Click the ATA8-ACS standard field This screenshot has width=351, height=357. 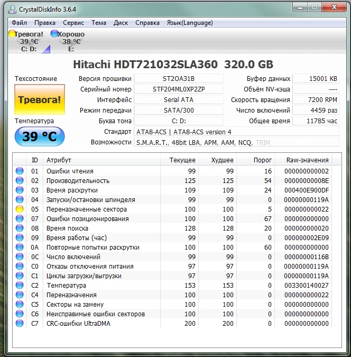(x=237, y=132)
